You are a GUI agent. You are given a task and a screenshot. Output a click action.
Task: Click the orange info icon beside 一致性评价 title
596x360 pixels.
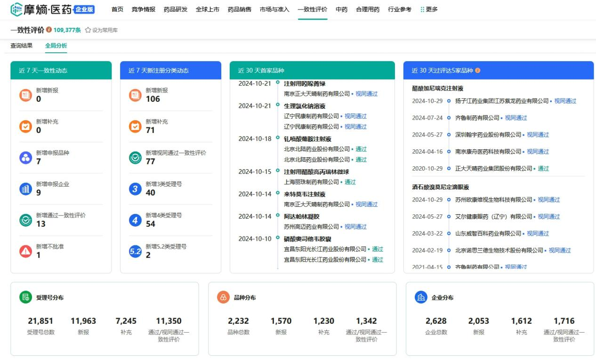click(49, 30)
